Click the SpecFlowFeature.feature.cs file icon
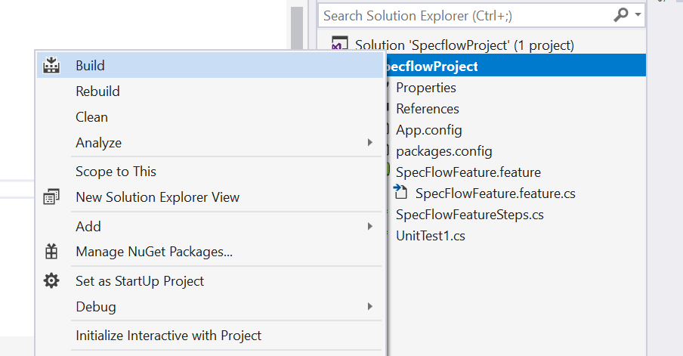 click(401, 193)
